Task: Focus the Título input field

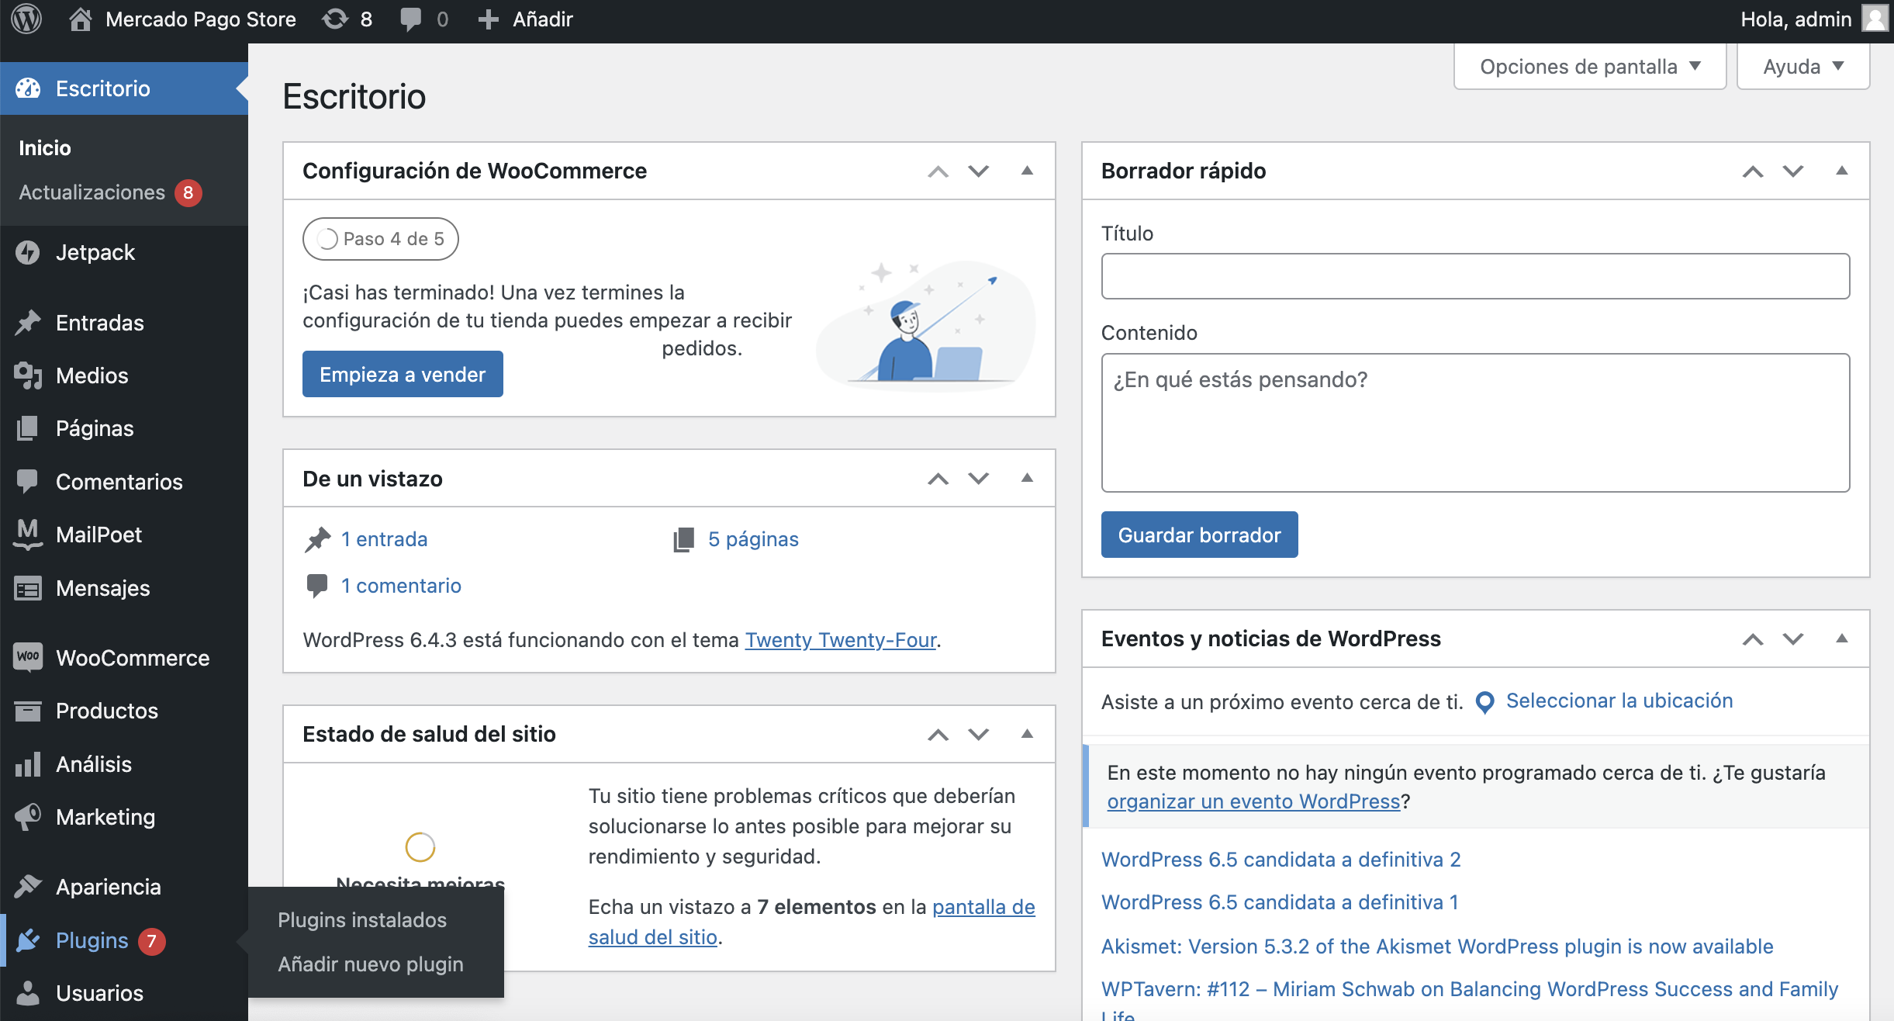Action: coord(1475,276)
